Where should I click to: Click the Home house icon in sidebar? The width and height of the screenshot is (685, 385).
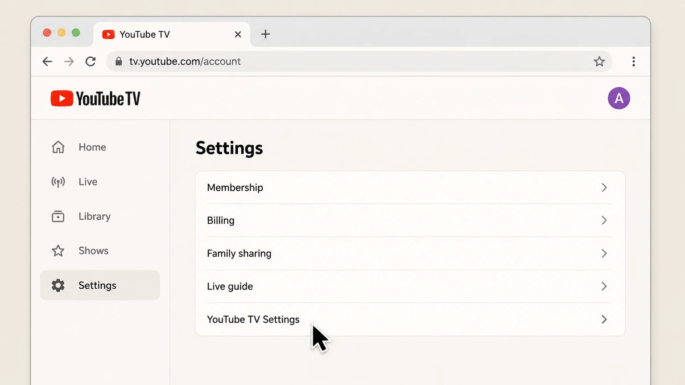[x=58, y=147]
